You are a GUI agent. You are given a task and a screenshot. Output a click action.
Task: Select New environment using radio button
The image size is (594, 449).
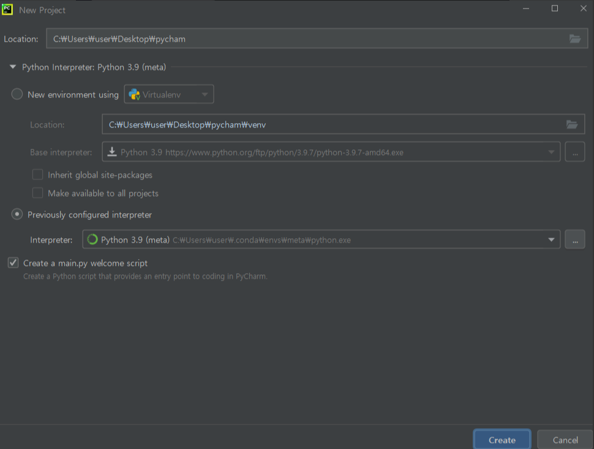pos(17,94)
